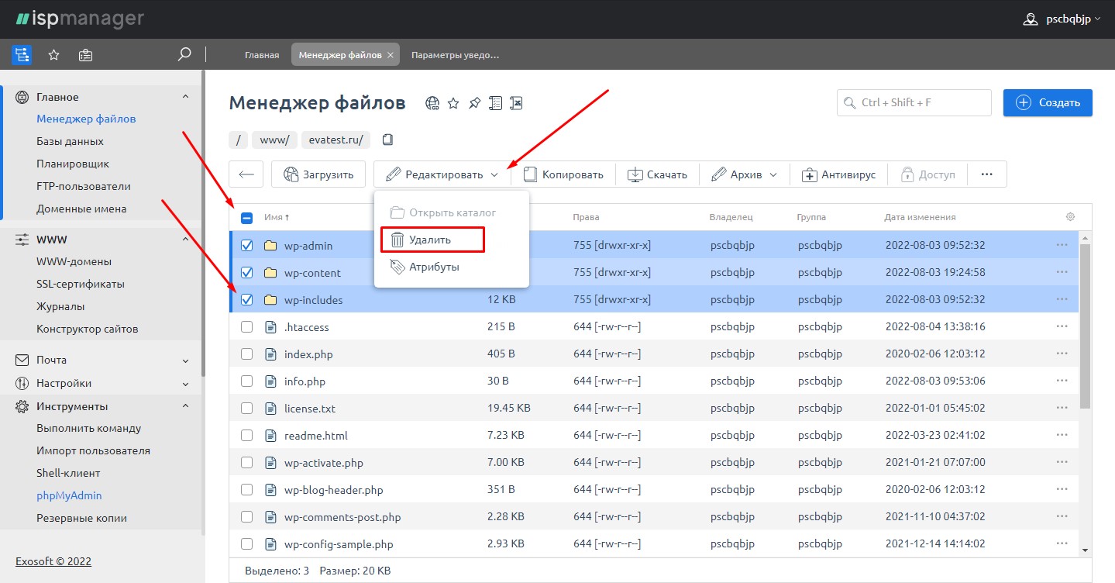
Task: Expand the Почта sidebar section
Action: click(185, 360)
